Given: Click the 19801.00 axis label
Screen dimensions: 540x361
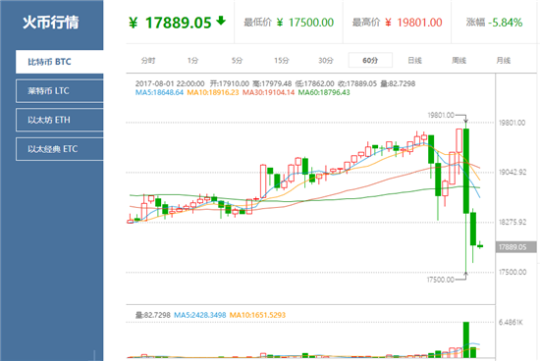Looking at the screenshot, I should coord(513,123).
